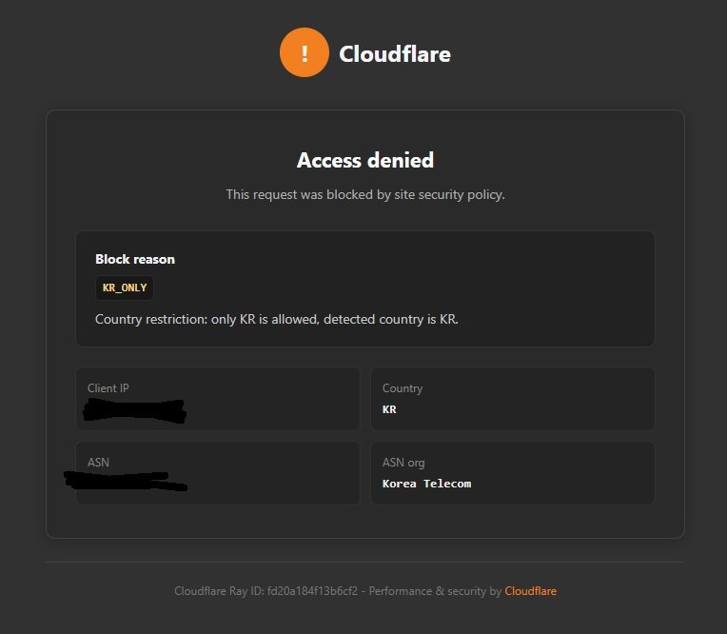Viewport: 727px width, 634px height.
Task: Click the orange exclamation warning icon
Action: (305, 52)
